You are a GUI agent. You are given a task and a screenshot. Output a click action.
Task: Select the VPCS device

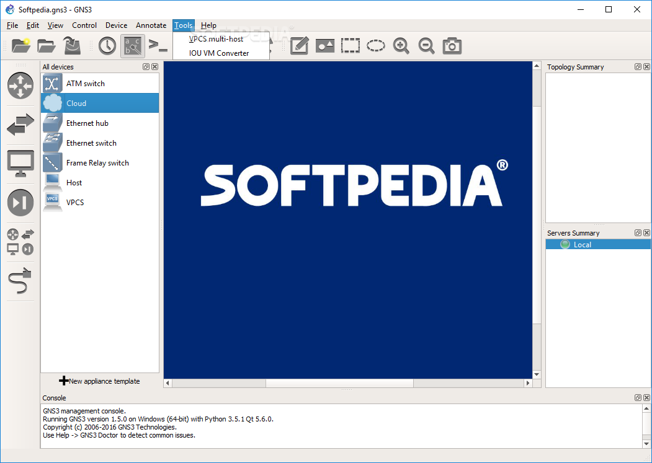100,203
